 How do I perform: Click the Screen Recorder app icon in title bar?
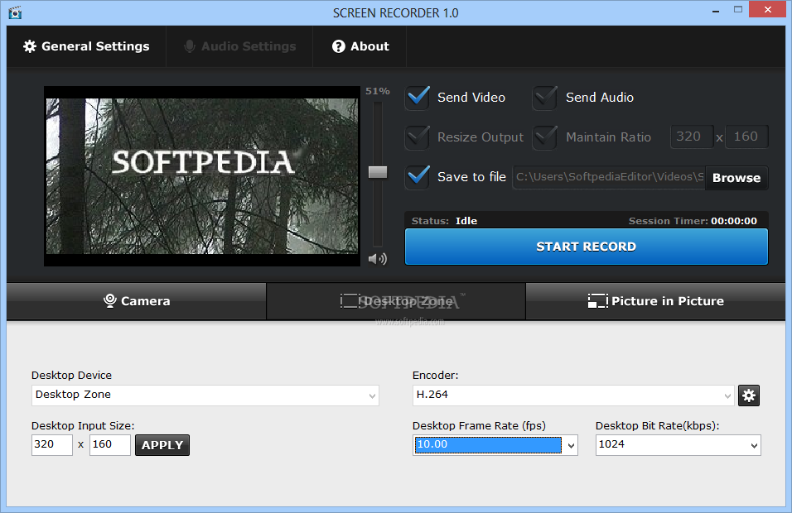pyautogui.click(x=15, y=12)
